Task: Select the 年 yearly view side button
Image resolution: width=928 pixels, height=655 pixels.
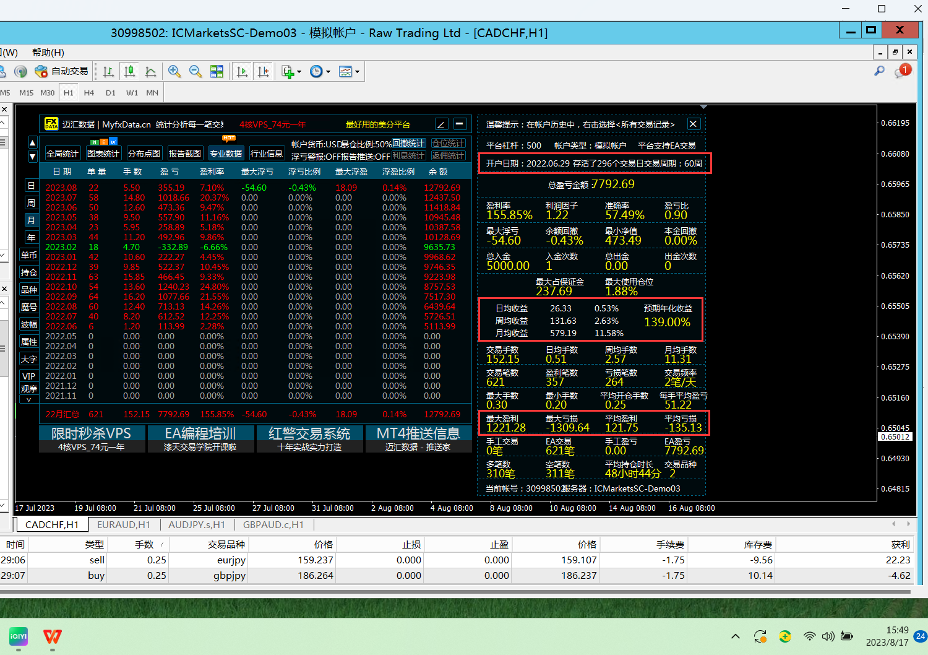Action: point(31,238)
